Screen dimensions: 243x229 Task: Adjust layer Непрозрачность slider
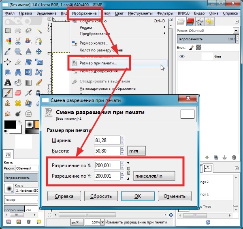click(x=207, y=39)
